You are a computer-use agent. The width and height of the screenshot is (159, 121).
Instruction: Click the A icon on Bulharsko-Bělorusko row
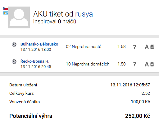(147, 47)
